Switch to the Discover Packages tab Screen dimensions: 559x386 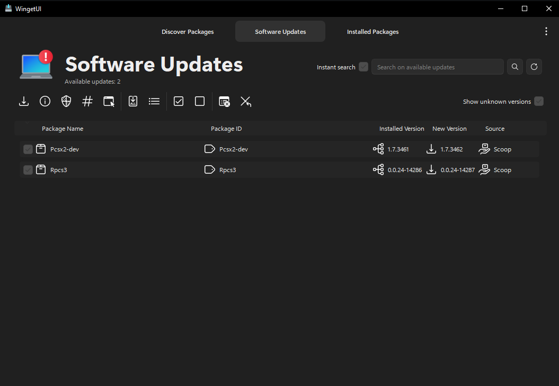[188, 31]
